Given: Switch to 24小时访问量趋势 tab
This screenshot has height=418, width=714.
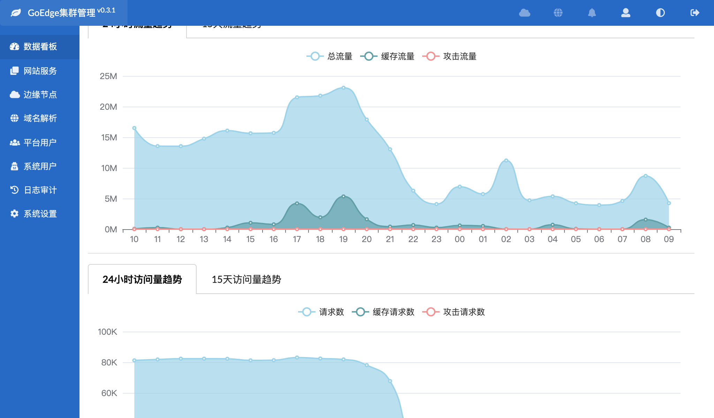Looking at the screenshot, I should tap(142, 279).
